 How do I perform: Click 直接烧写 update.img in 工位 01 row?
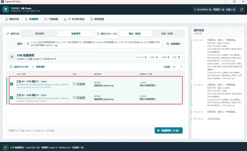pyautogui.click(x=104, y=85)
